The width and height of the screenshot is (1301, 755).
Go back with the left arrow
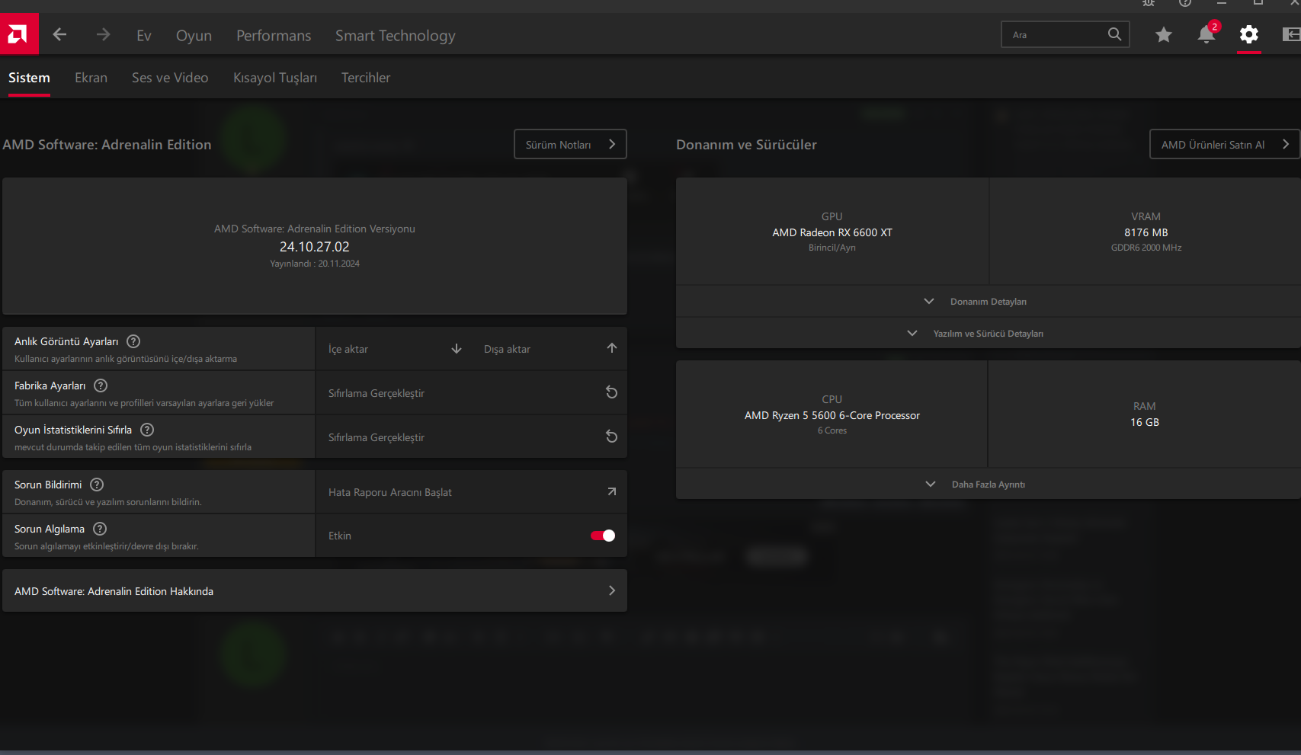[x=59, y=34]
